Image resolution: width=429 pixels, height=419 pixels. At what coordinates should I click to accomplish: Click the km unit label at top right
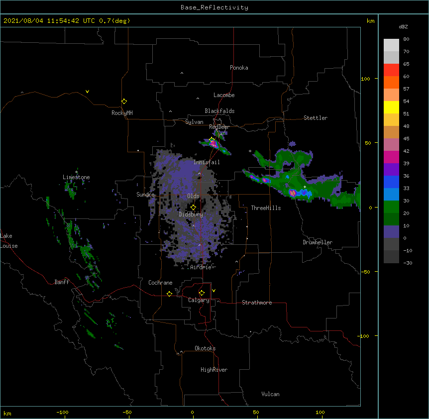coord(370,21)
